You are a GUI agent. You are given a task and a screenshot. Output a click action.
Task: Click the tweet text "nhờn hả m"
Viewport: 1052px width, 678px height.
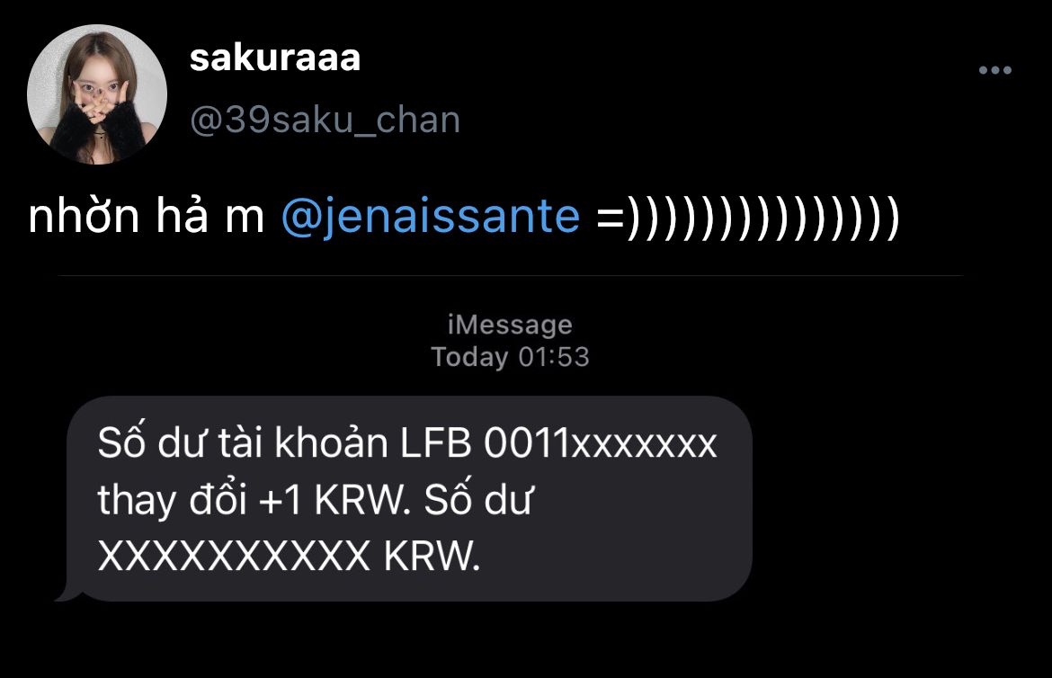(147, 217)
